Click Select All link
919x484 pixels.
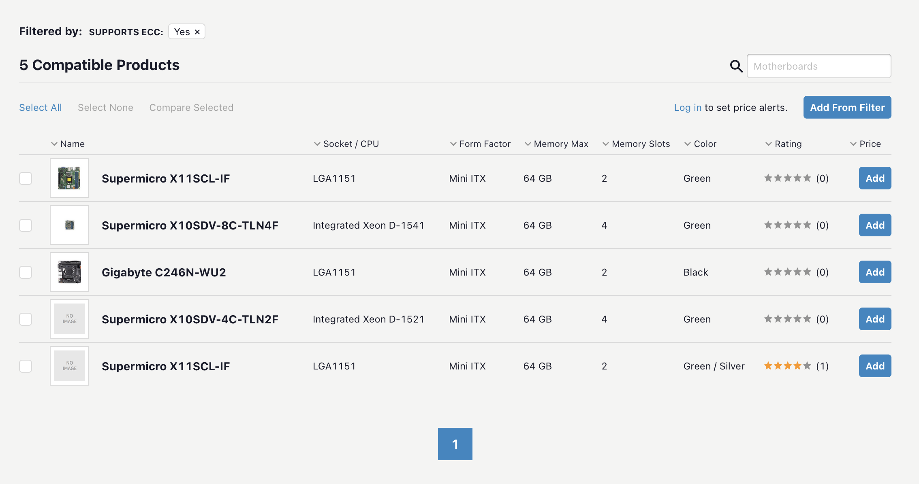coord(41,108)
